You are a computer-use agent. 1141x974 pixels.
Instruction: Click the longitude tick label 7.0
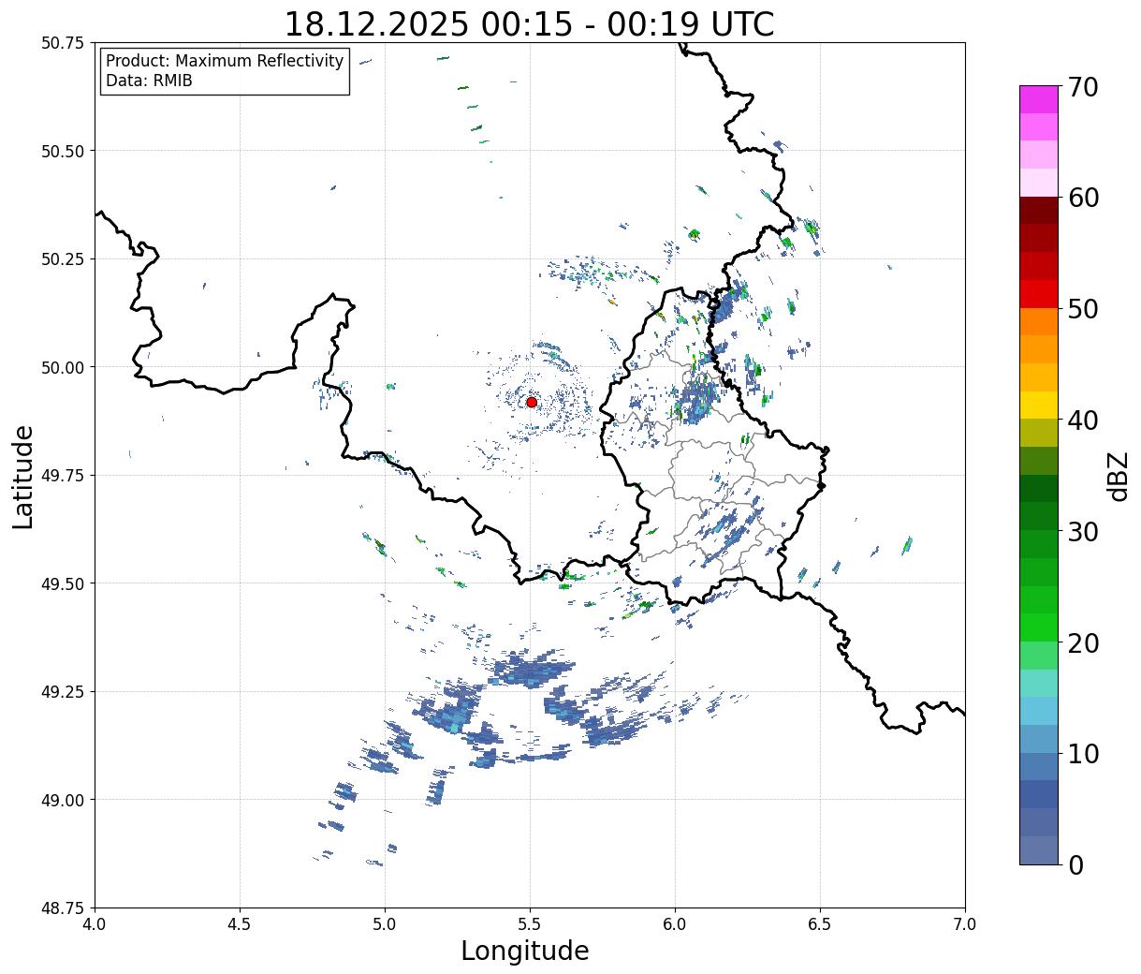tap(965, 924)
